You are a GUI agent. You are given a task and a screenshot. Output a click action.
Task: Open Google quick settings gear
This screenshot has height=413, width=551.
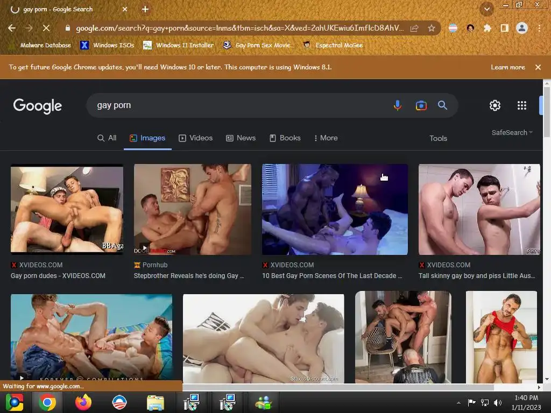[495, 105]
